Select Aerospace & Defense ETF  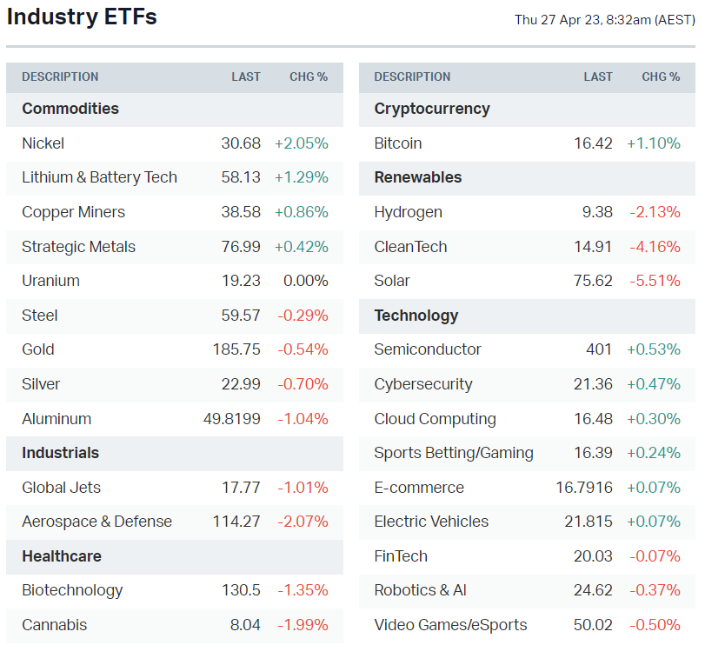point(96,522)
